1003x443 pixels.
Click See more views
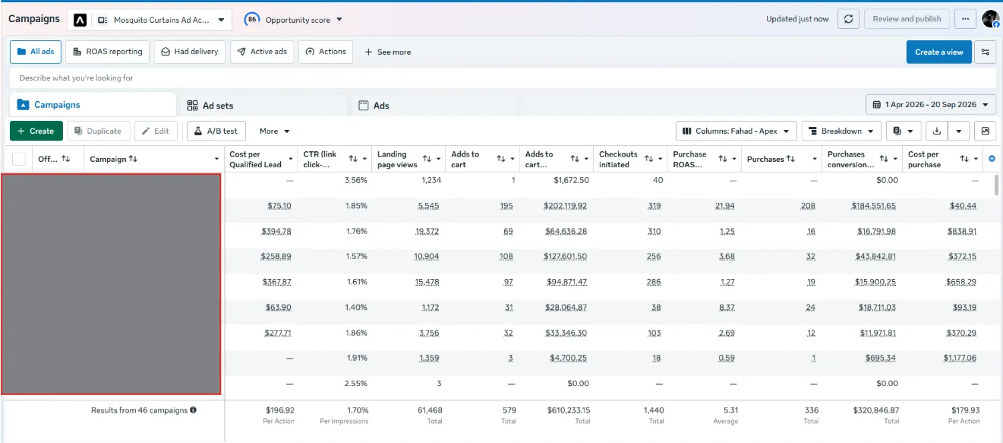pos(388,52)
